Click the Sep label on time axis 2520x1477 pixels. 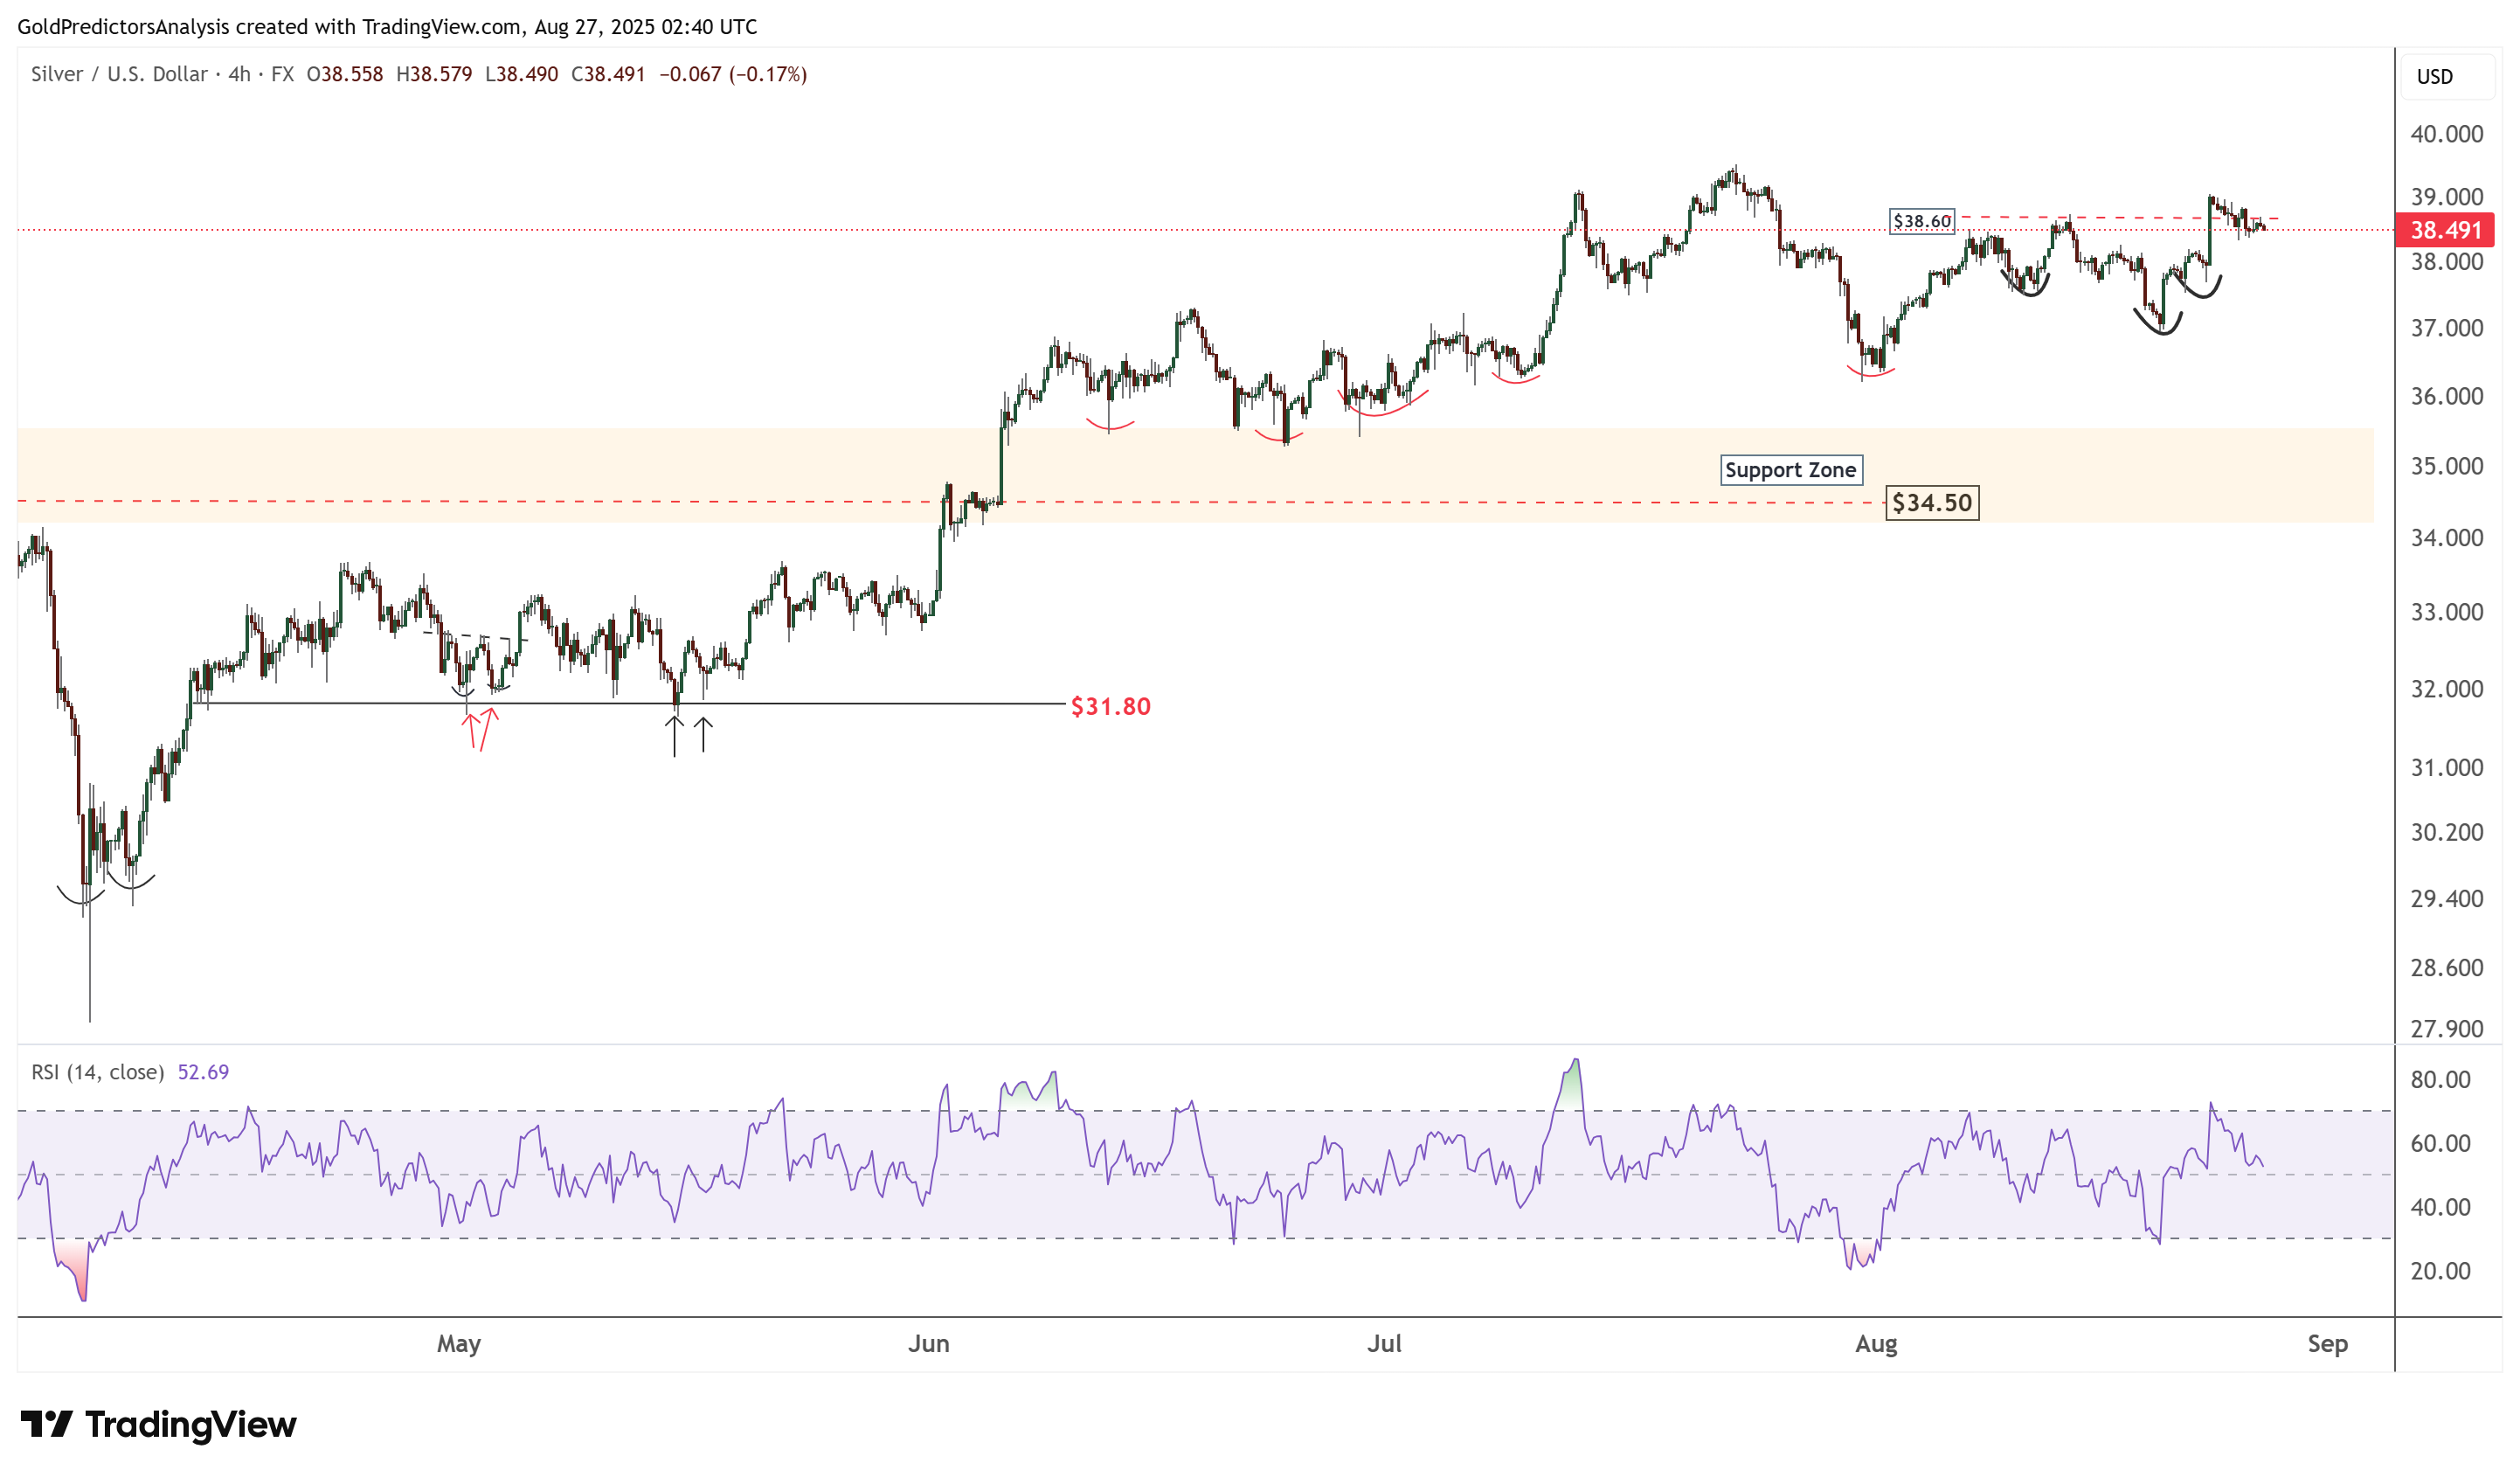[2327, 1344]
